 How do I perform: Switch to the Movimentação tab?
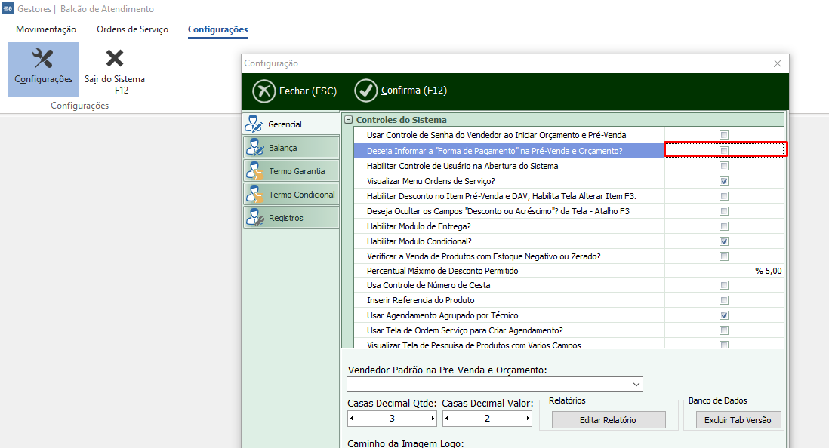[x=46, y=29]
